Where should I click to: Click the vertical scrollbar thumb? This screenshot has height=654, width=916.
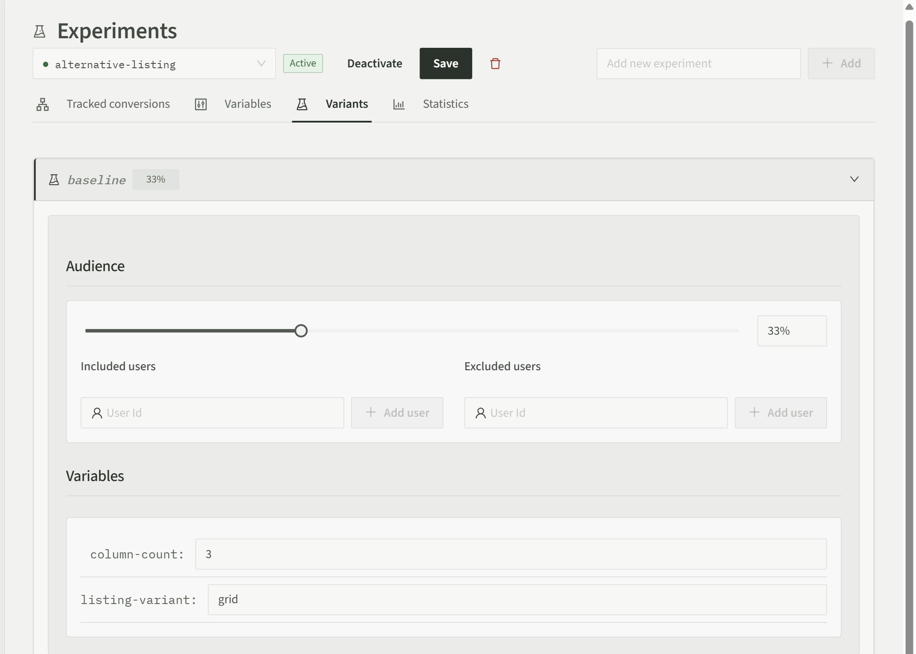(x=909, y=337)
